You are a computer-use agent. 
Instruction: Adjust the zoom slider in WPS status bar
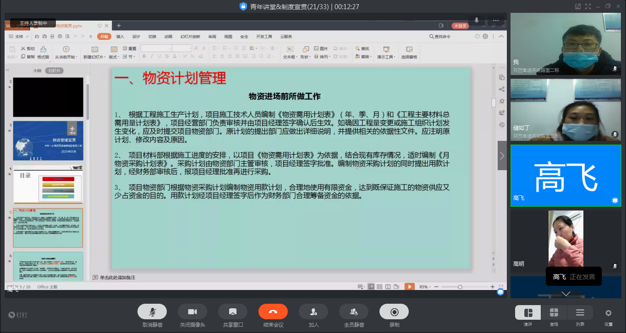(460, 287)
